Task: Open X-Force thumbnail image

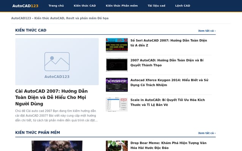Action: coord(117,85)
